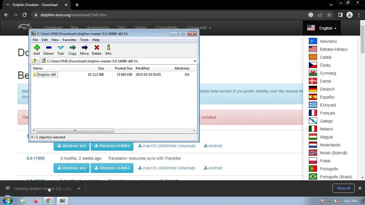The height and width of the screenshot is (205, 365).
Task: Open Chrome's three-dot menu
Action: (359, 15)
